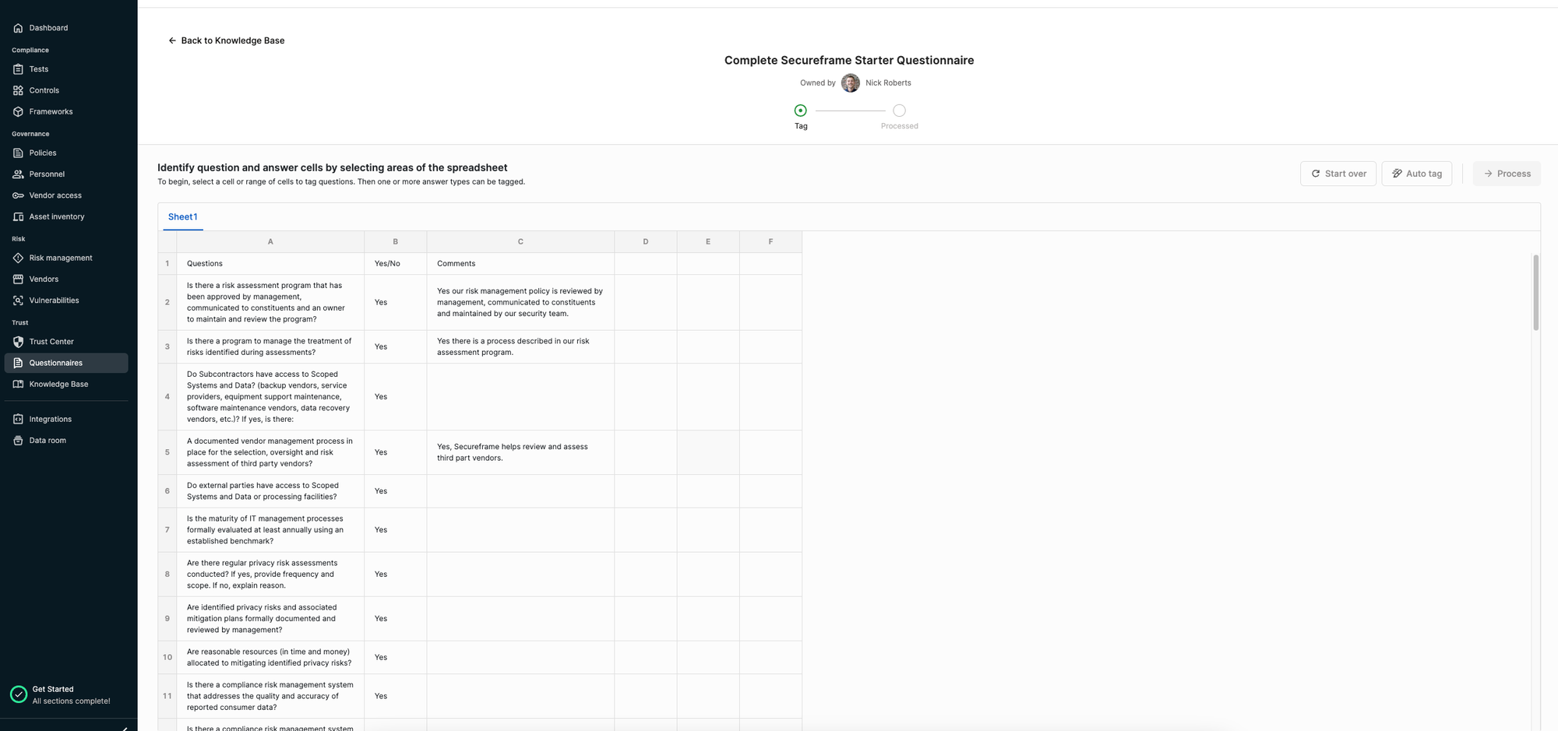Select the Yes answer in row 7
The height and width of the screenshot is (731, 1558).
pos(396,530)
